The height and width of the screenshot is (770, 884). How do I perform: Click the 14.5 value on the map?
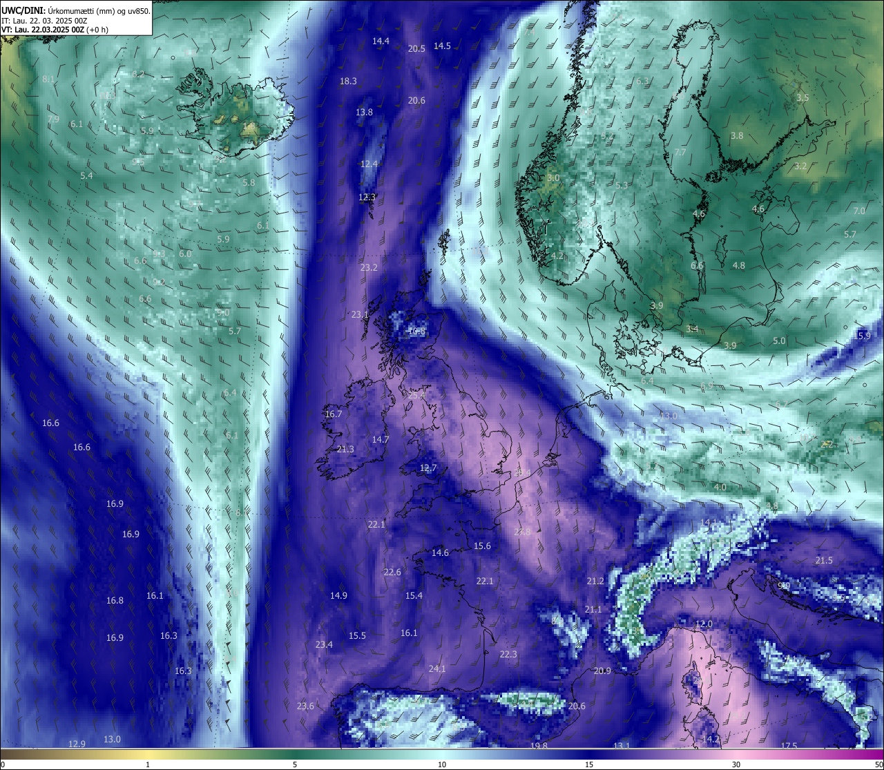point(442,46)
